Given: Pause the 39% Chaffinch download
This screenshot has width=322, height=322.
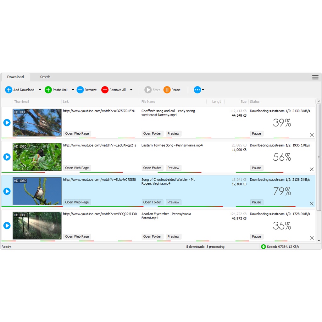Looking at the screenshot, I should point(257,133).
